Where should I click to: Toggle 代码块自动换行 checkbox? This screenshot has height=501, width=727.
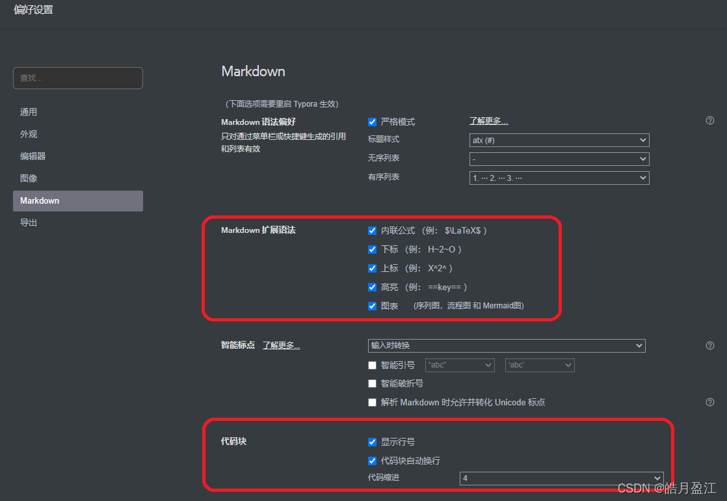tap(372, 461)
